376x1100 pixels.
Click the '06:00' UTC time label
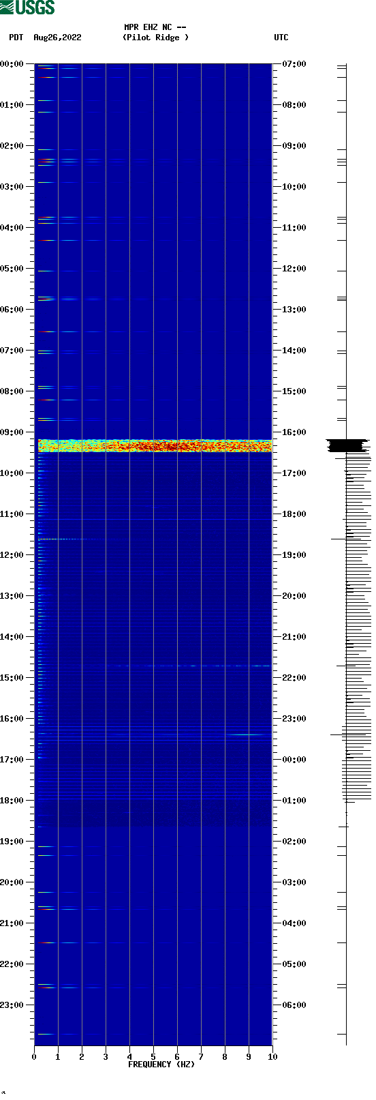click(x=294, y=1005)
